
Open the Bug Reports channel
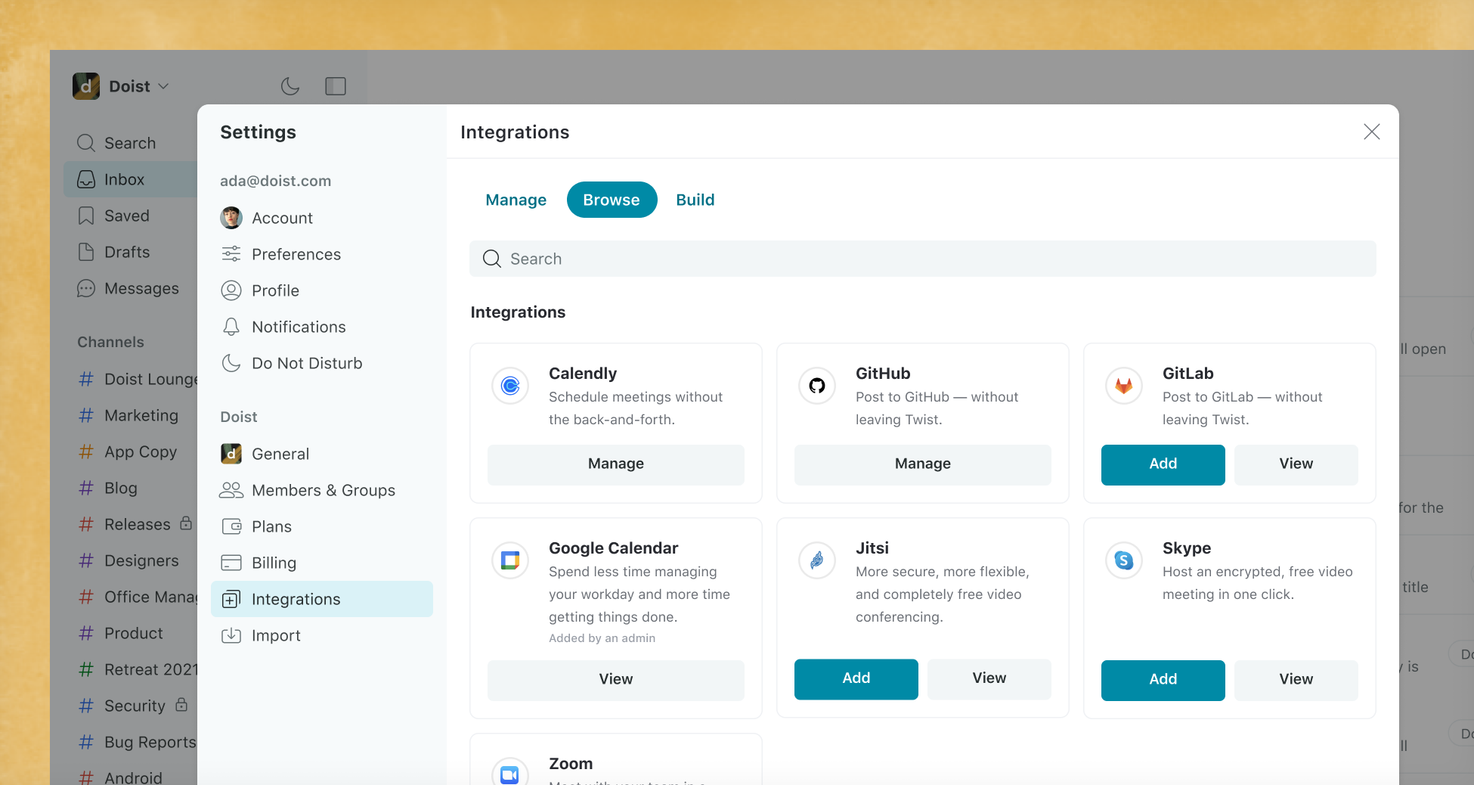(x=138, y=742)
